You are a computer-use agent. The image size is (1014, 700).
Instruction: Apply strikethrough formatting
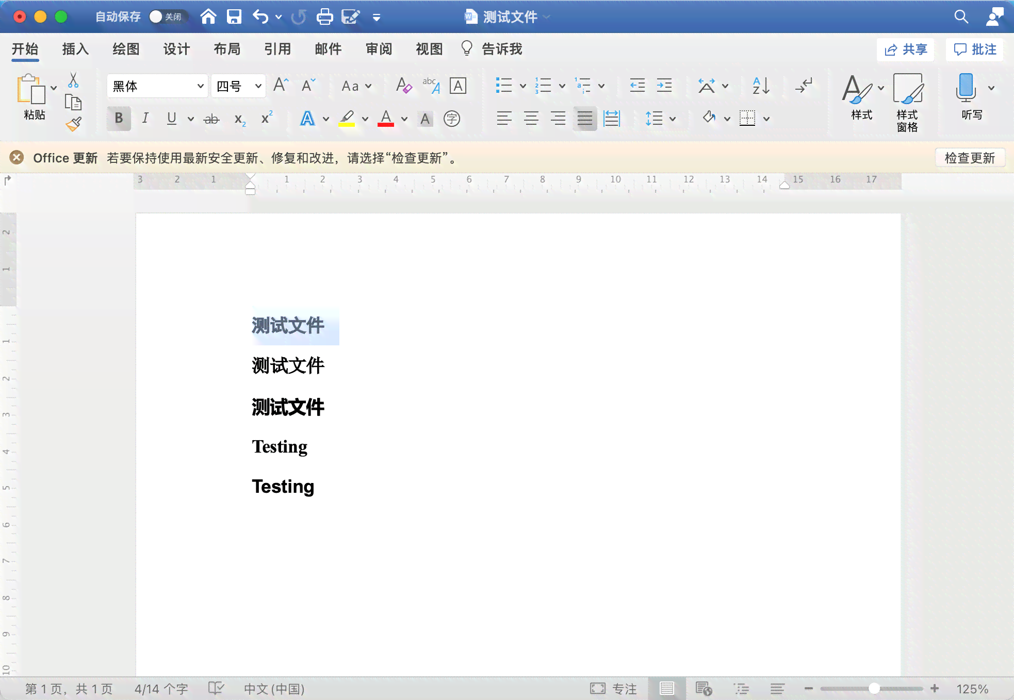click(211, 119)
